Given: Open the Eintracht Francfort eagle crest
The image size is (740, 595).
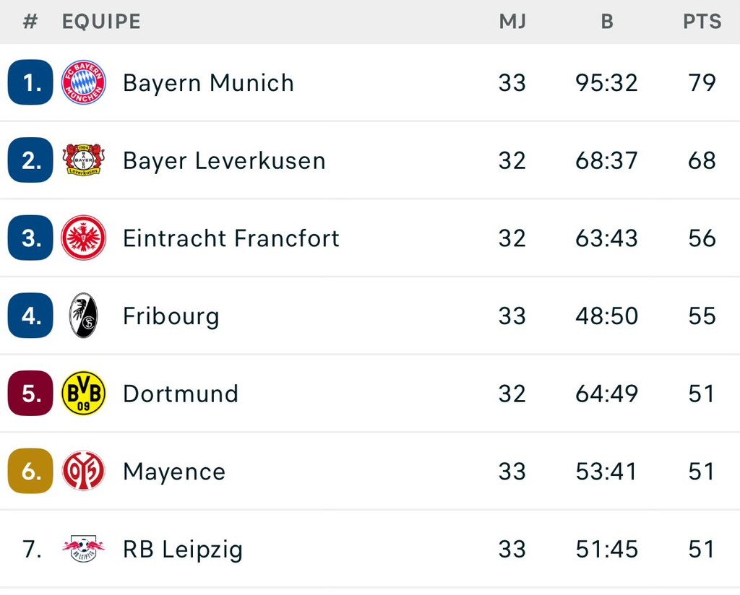Looking at the screenshot, I should tap(84, 238).
